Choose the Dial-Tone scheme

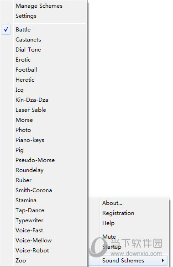coord(28,50)
